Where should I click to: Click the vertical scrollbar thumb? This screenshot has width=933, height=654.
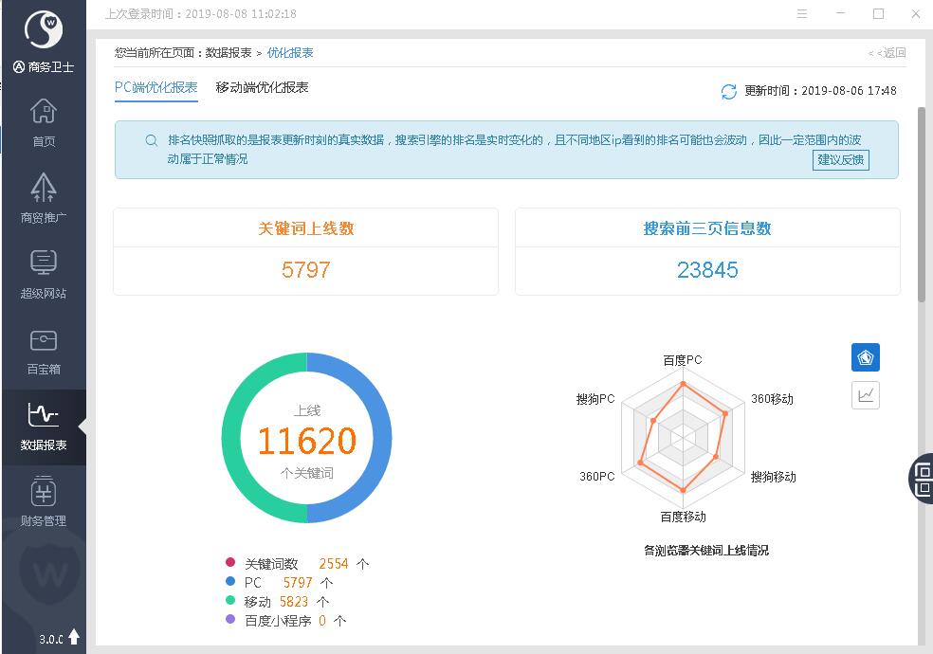921,204
